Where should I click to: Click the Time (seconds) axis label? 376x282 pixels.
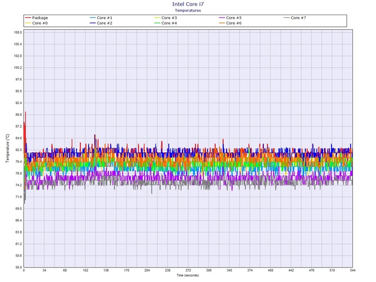click(188, 275)
